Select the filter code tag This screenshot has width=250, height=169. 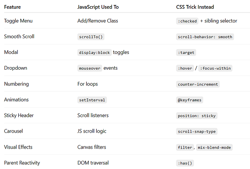click(185, 147)
